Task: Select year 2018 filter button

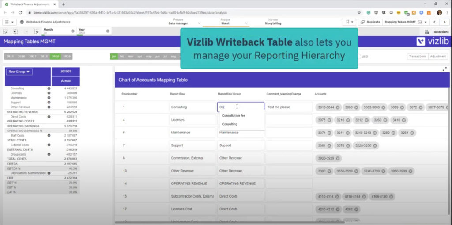Action: [x=44, y=57]
